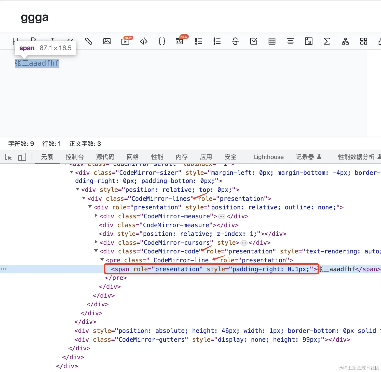Switch to the 记录器 tab
This screenshot has width=381, height=372.
tap(308, 157)
